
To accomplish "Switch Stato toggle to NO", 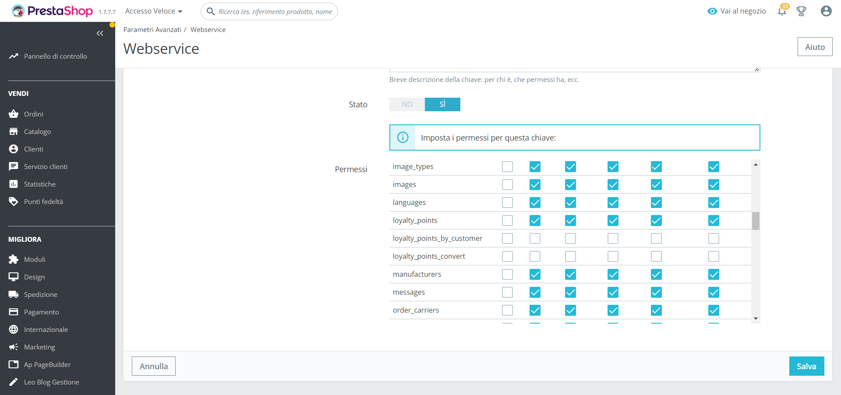I will coord(407,104).
